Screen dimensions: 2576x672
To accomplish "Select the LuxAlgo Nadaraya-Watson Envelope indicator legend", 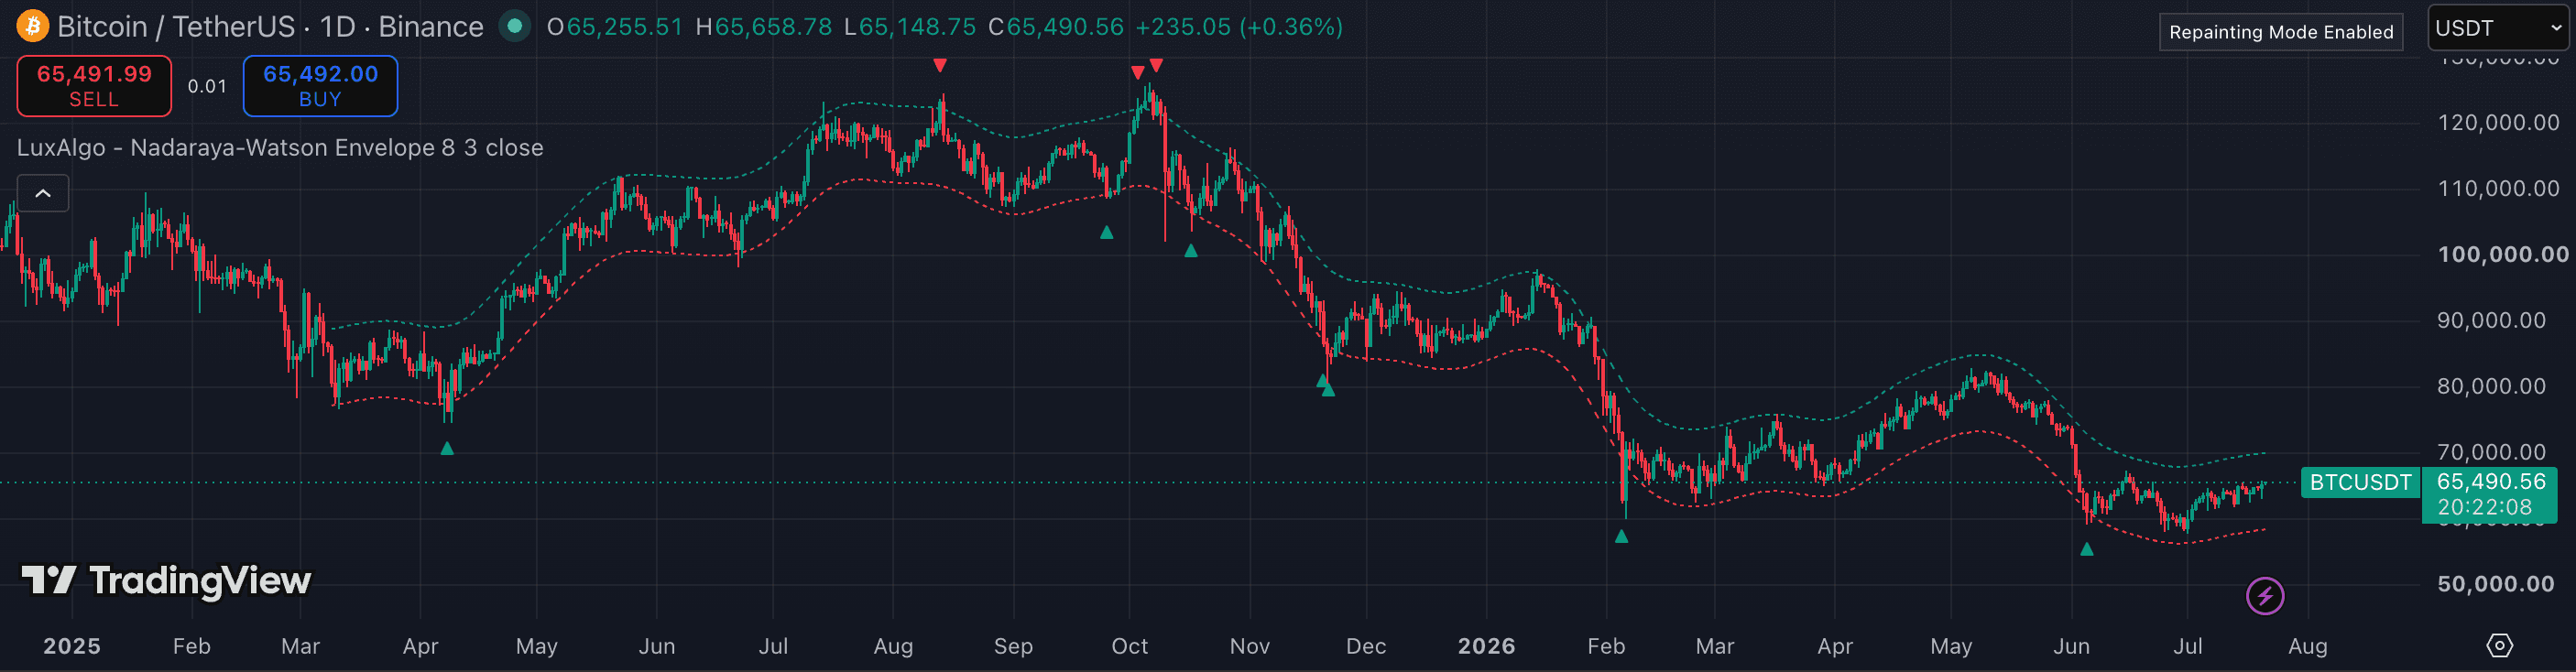I will [x=280, y=148].
